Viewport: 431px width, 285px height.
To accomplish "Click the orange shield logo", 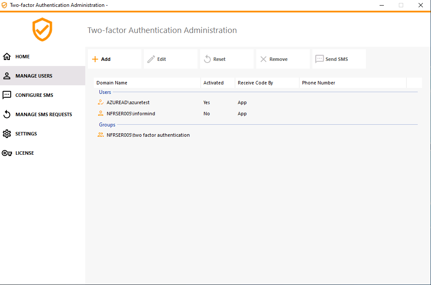I will (42, 30).
